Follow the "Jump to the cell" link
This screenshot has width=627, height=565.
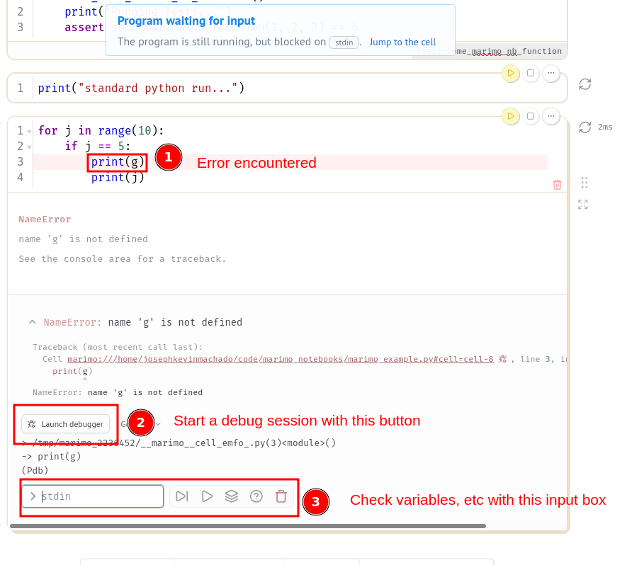tap(402, 42)
